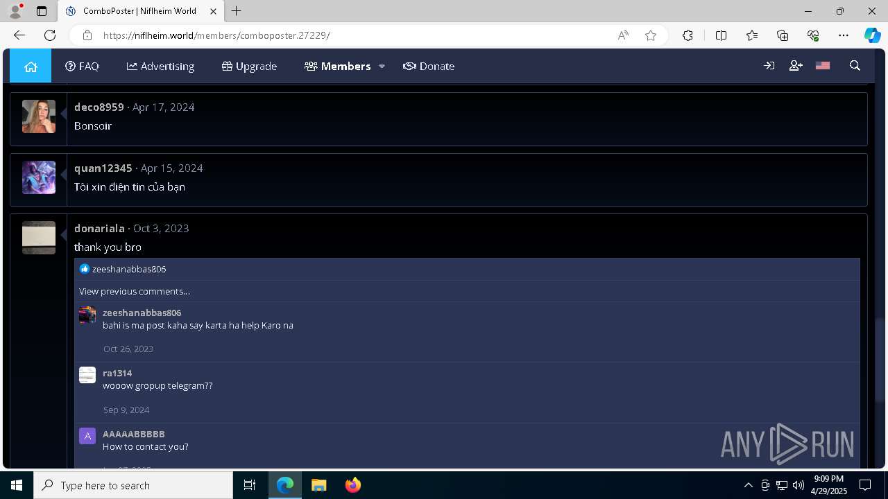This screenshot has height=499, width=888.
Task: Open the Collections icon
Action: (x=783, y=35)
